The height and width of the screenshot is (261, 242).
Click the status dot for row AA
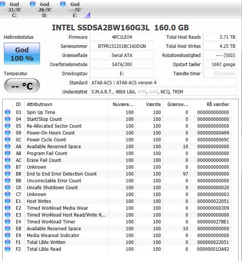click(8, 146)
